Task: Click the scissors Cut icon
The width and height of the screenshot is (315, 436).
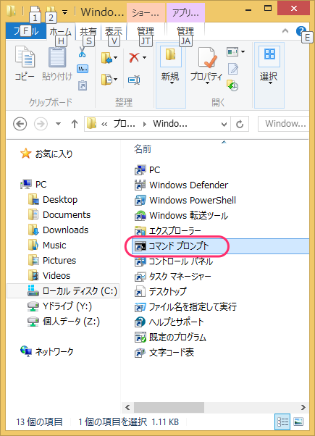Action: tap(82, 52)
